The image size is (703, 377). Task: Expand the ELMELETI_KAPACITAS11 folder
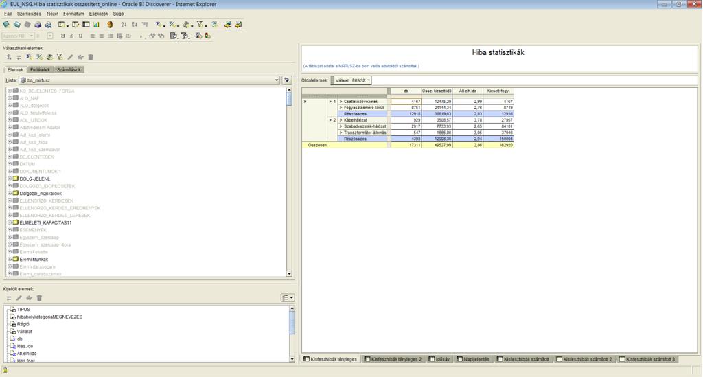pyautogui.click(x=10, y=222)
